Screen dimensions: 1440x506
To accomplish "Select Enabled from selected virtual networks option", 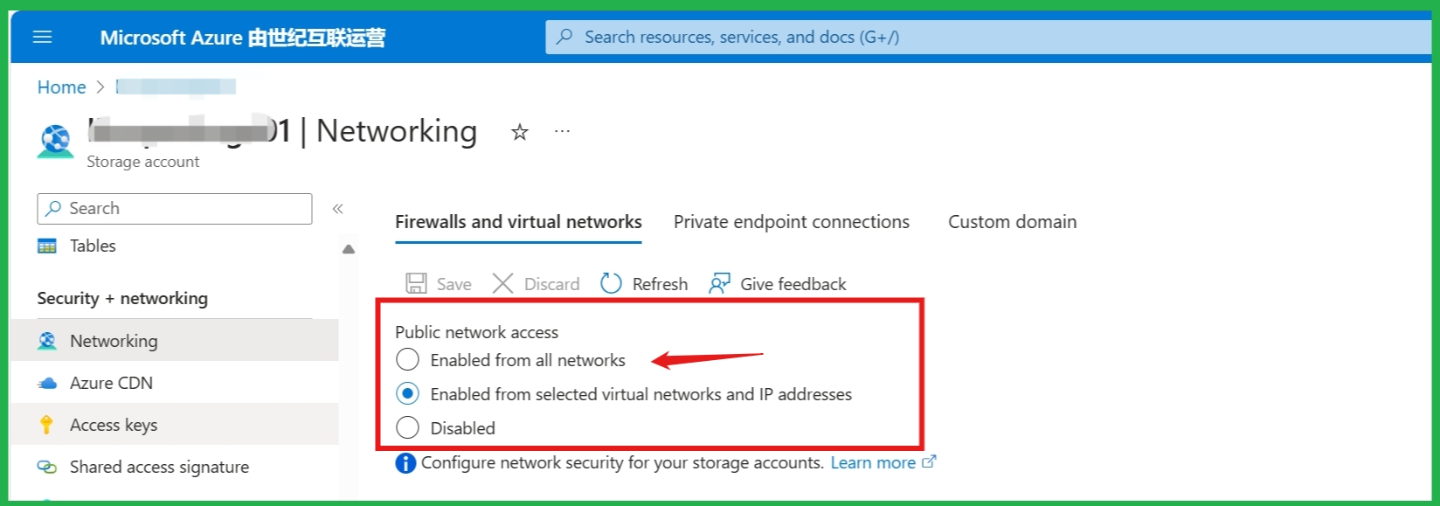I will point(408,394).
